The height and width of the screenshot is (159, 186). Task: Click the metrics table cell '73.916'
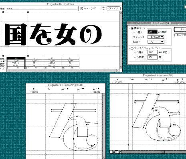click(x=16, y=63)
